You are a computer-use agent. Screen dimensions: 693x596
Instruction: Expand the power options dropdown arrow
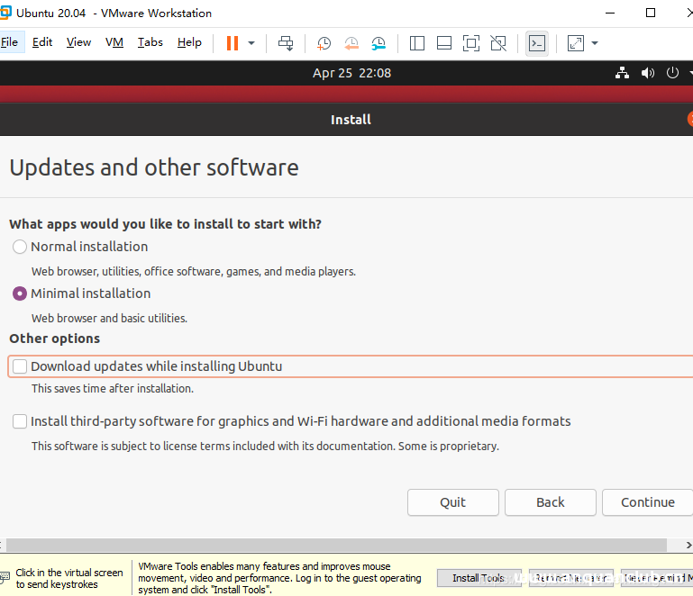point(251,43)
